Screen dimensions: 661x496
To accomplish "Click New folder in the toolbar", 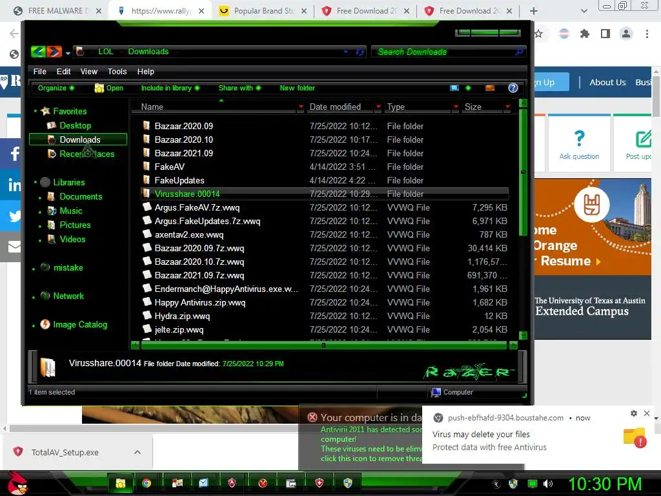I will pyautogui.click(x=297, y=88).
